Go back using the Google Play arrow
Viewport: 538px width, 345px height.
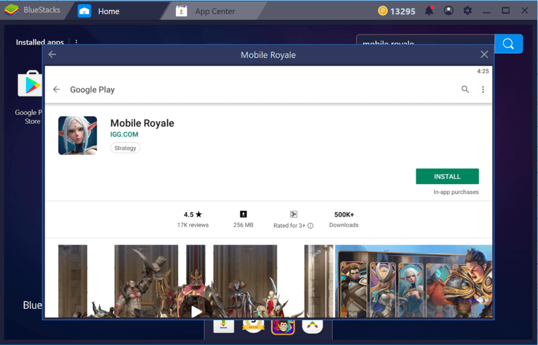click(x=56, y=89)
